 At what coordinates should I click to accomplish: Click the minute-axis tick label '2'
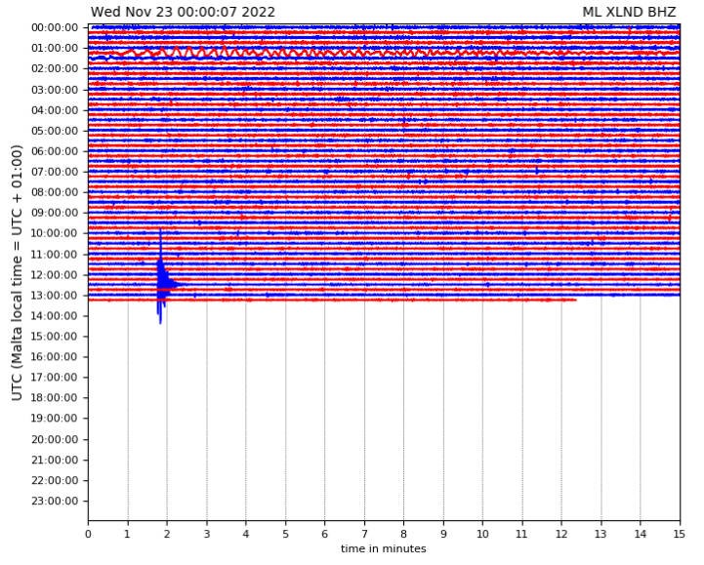[x=167, y=534]
